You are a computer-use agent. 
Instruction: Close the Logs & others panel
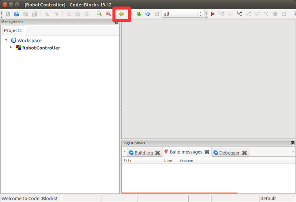point(293,143)
